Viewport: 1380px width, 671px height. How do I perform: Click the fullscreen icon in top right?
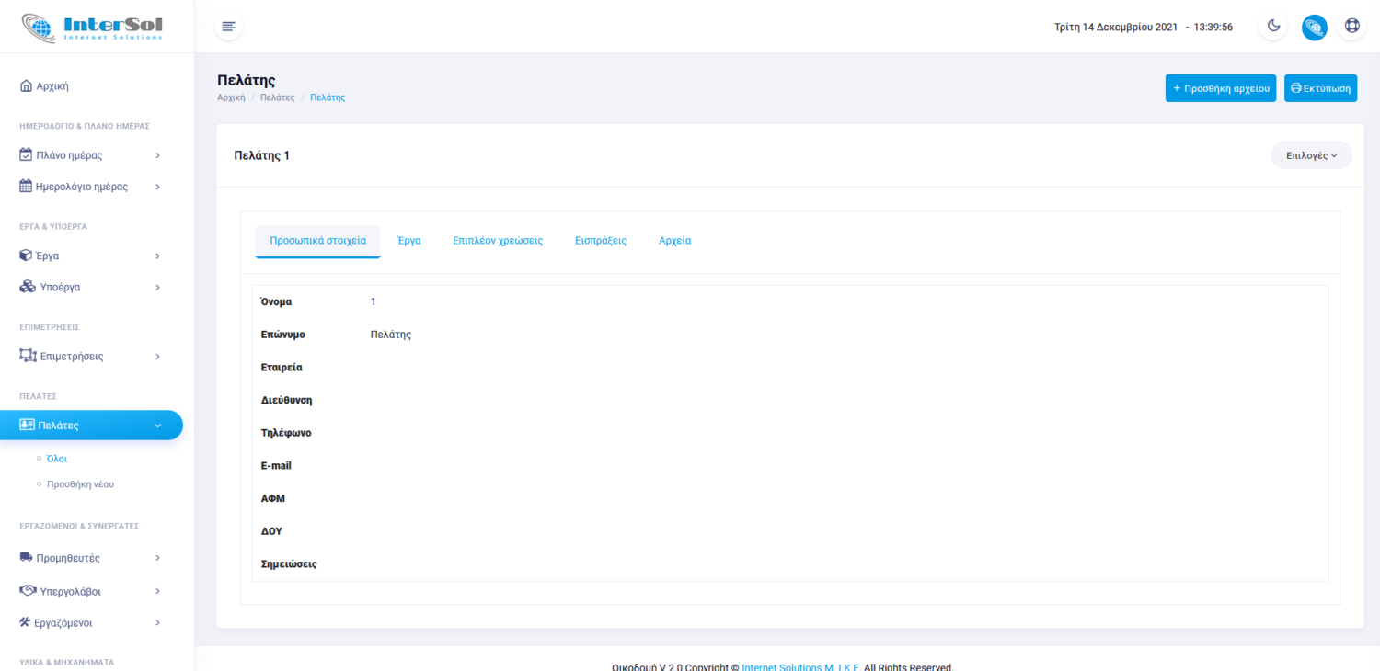pos(1351,27)
